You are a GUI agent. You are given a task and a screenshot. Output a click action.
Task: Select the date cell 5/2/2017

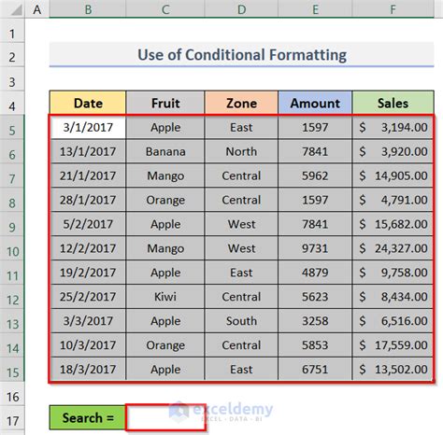tap(88, 224)
